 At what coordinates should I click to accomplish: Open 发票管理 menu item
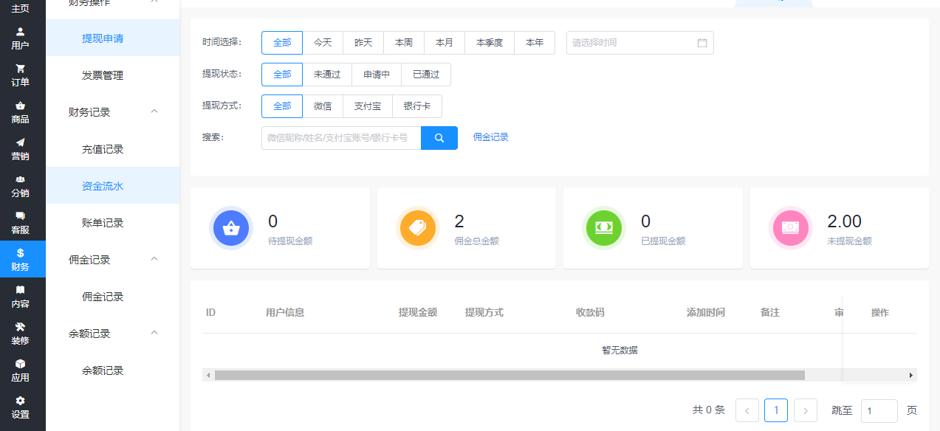tap(113, 75)
